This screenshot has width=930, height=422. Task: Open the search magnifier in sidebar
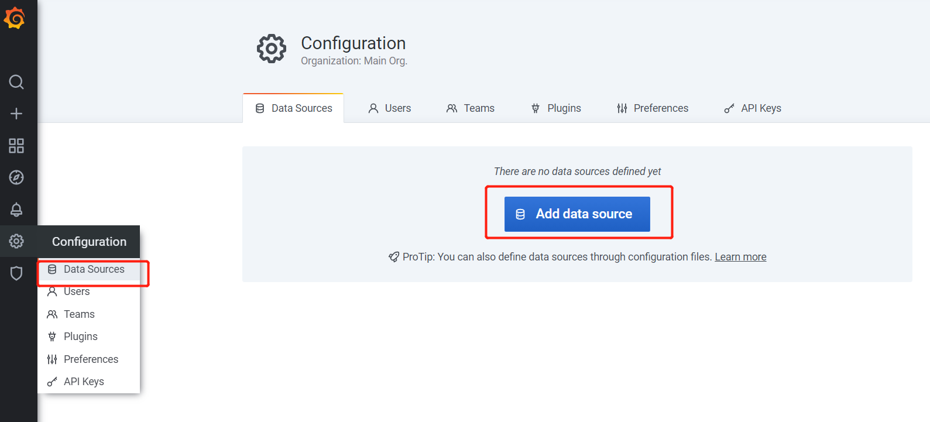pyautogui.click(x=16, y=82)
